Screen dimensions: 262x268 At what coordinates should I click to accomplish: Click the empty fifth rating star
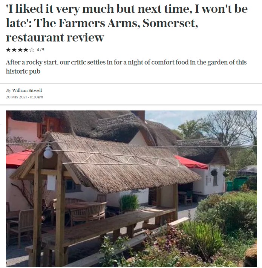pos(32,50)
